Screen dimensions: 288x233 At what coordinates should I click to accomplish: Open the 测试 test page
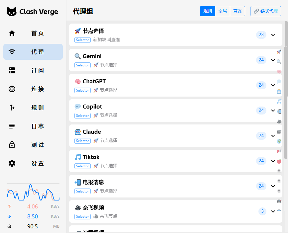click(x=33, y=145)
